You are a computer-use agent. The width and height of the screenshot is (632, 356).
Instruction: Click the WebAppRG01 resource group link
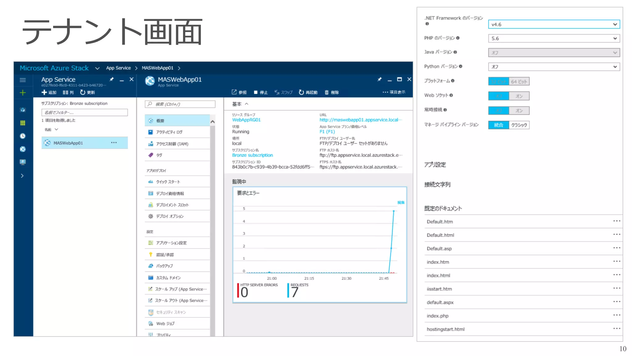(x=246, y=120)
